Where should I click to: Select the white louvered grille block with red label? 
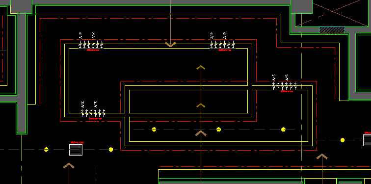pyautogui.click(x=76, y=150)
